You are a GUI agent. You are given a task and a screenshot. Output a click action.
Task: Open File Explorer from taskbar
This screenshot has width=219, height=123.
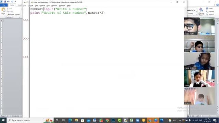pyautogui.click(x=76, y=120)
